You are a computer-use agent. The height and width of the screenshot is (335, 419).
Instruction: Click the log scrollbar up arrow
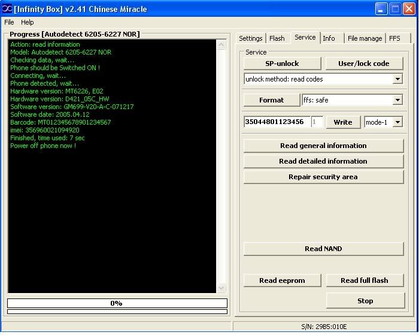(221, 45)
